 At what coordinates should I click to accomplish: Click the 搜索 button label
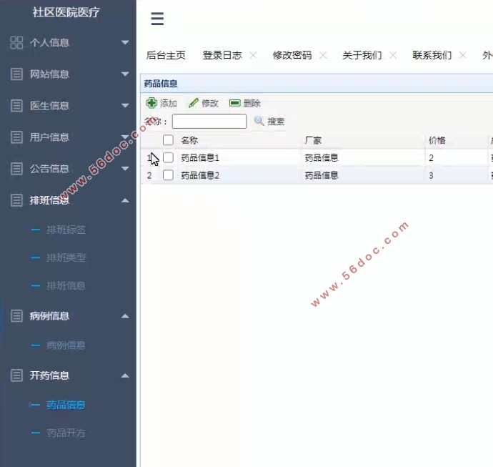pos(276,121)
